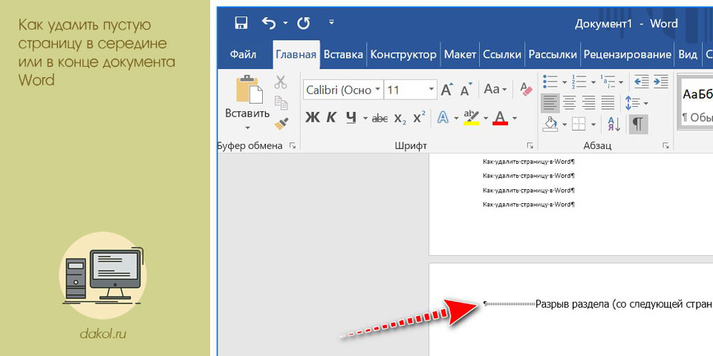Open the highlight color dropdown arrow
The image size is (713, 356).
pyautogui.click(x=485, y=119)
